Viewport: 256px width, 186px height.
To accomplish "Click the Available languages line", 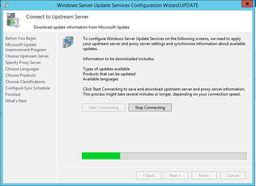I will [x=100, y=79].
